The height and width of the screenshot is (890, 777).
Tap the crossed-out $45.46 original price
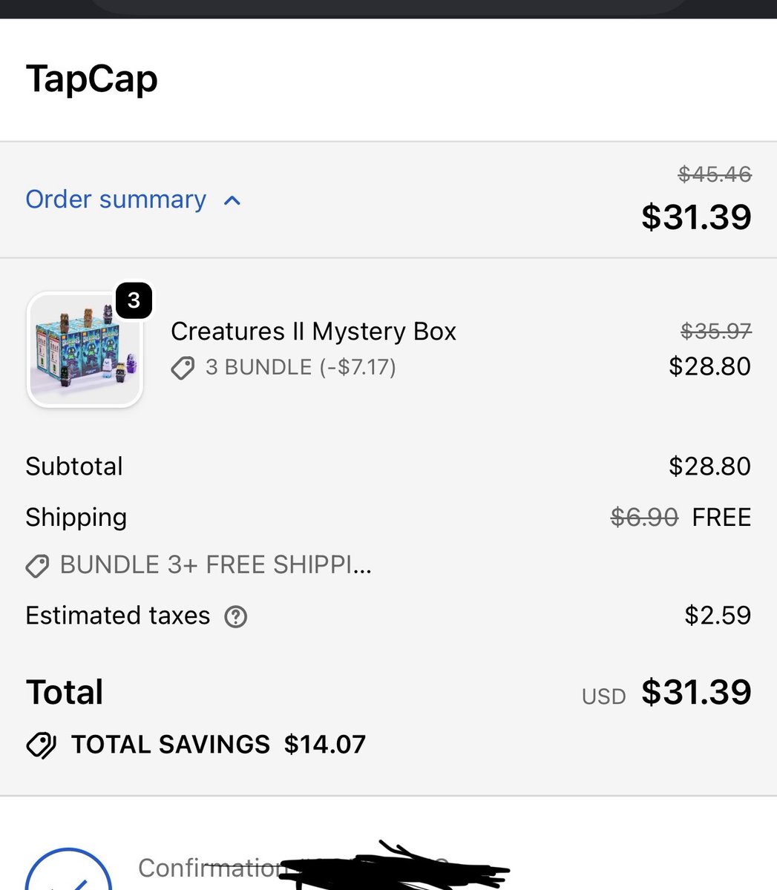click(715, 174)
